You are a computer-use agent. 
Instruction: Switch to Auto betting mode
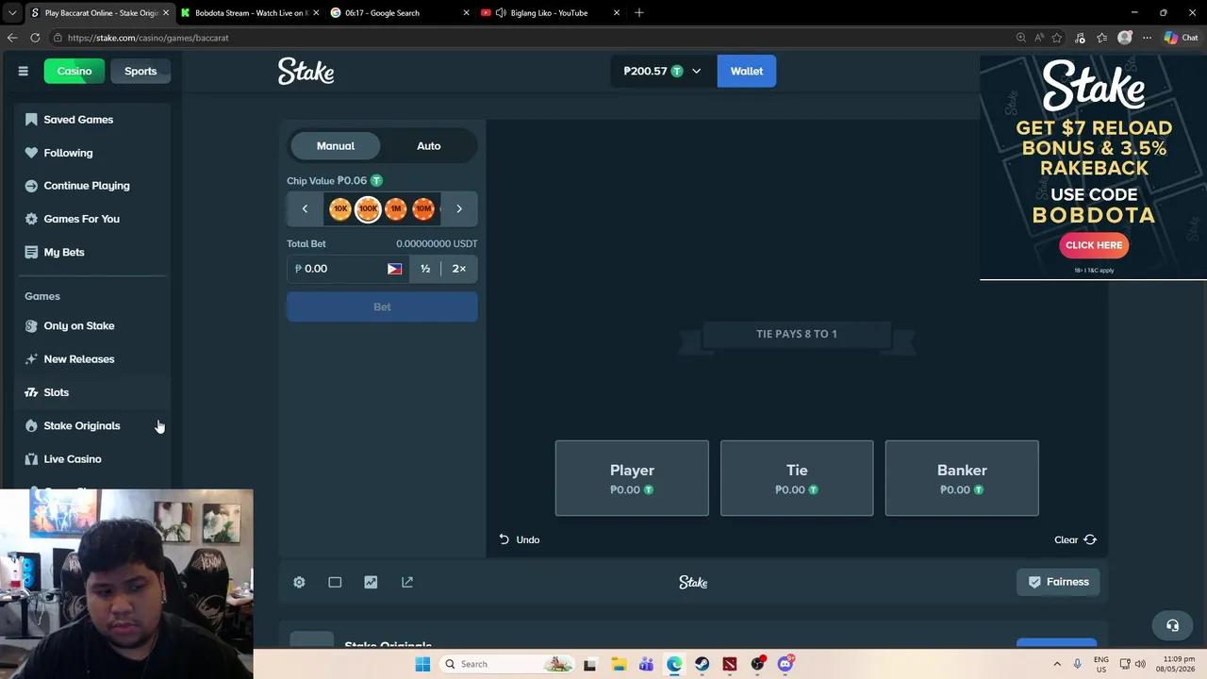tap(429, 146)
